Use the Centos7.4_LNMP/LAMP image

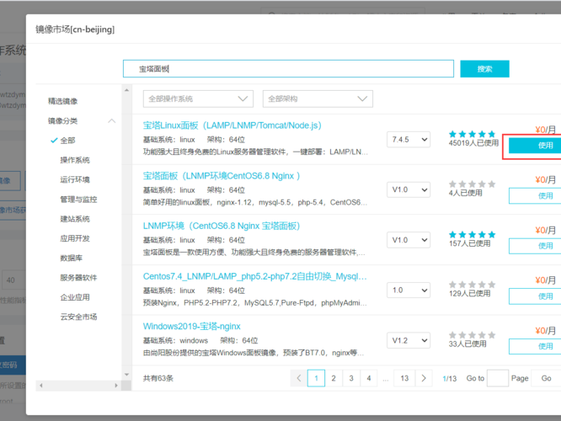click(x=535, y=296)
